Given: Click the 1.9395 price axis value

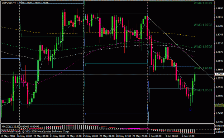Looking at the screenshot, I should pyautogui.click(x=219, y=122).
